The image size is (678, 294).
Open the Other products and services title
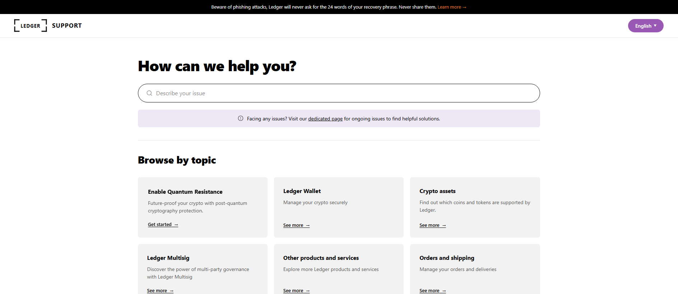[321, 258]
